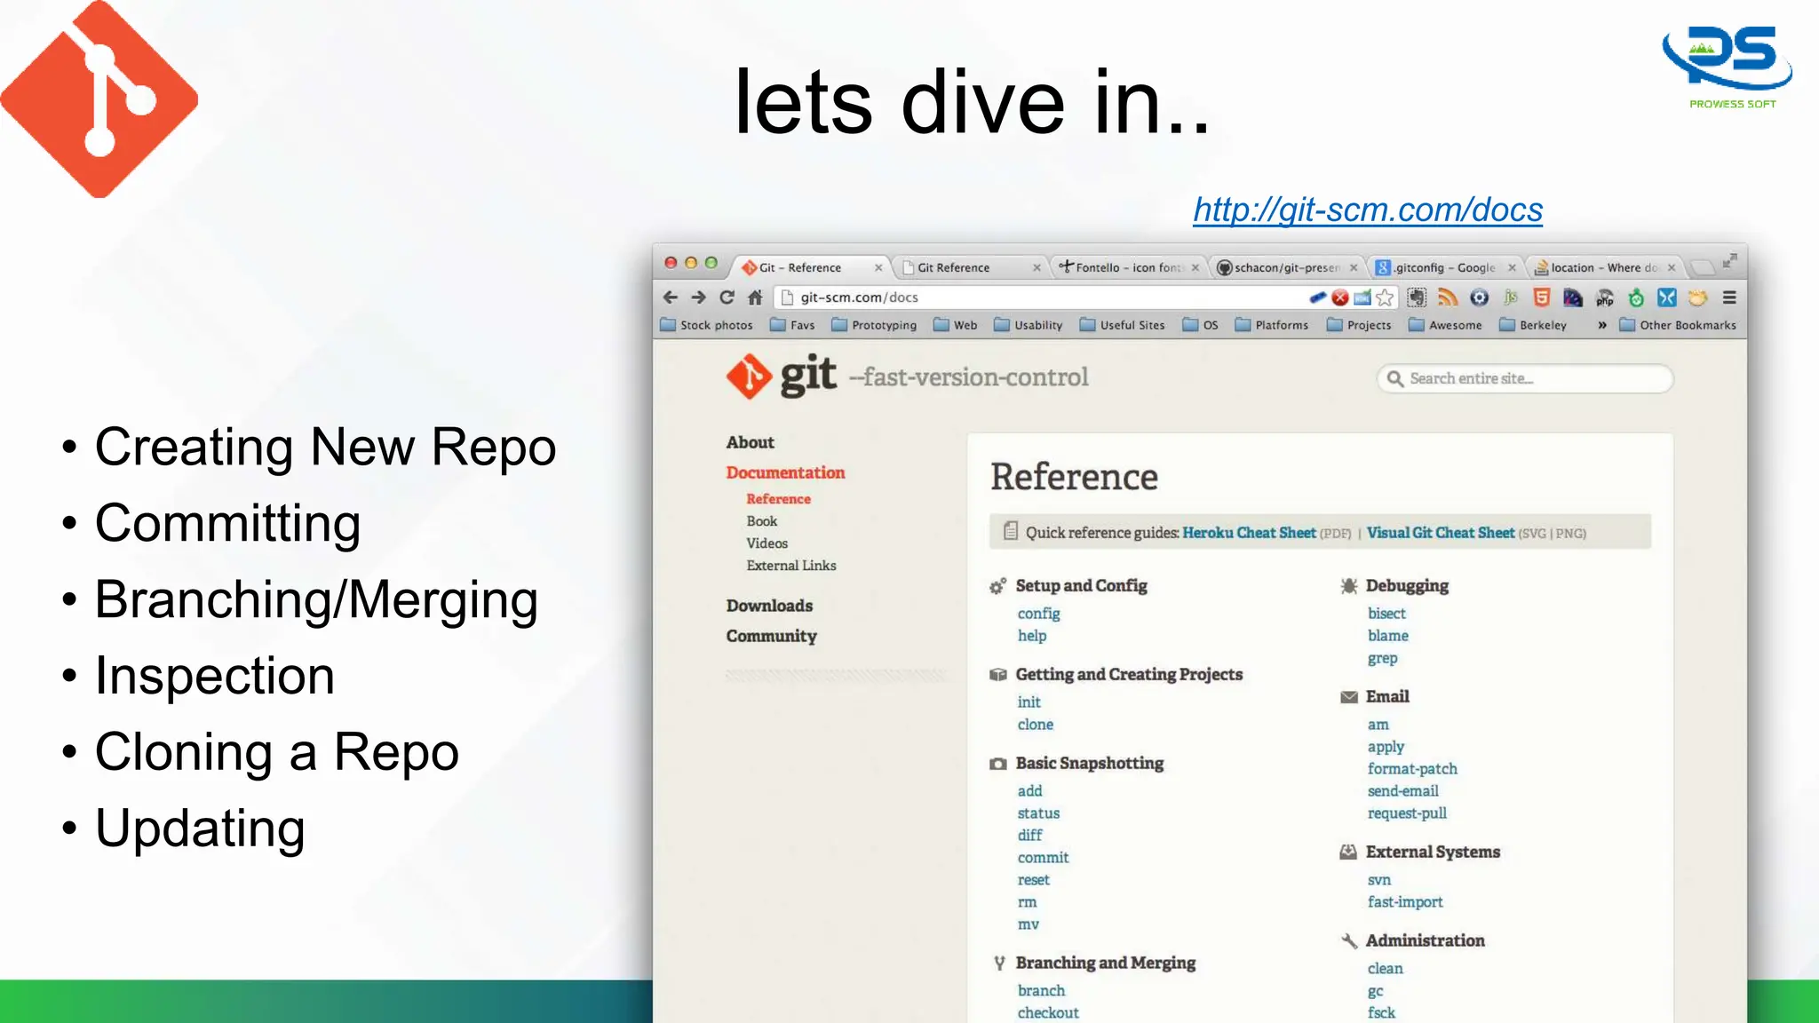Close the .gitconfig – Google tab

coord(1512,267)
